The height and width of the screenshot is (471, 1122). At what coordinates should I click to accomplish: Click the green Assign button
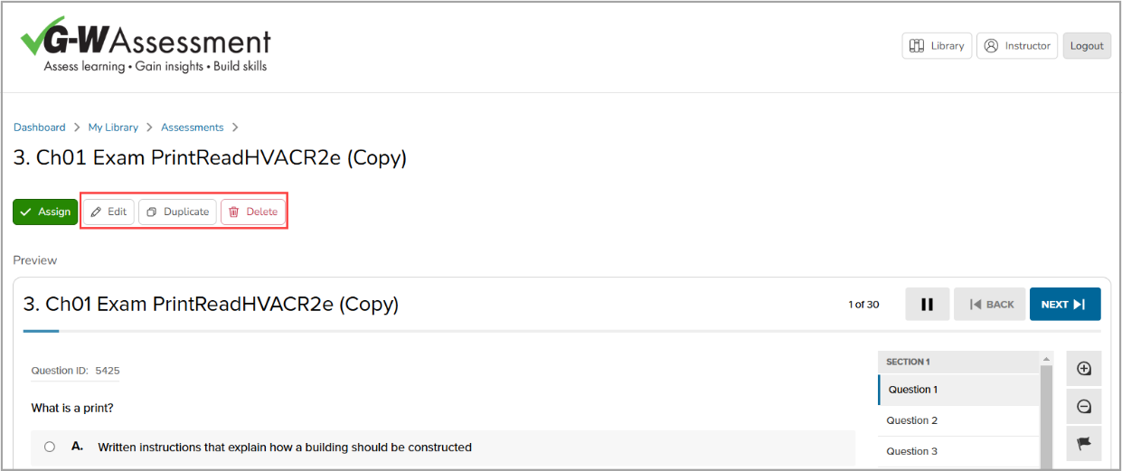(45, 212)
